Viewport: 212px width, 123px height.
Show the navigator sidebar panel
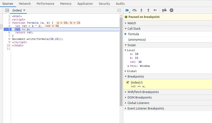point(7,10)
